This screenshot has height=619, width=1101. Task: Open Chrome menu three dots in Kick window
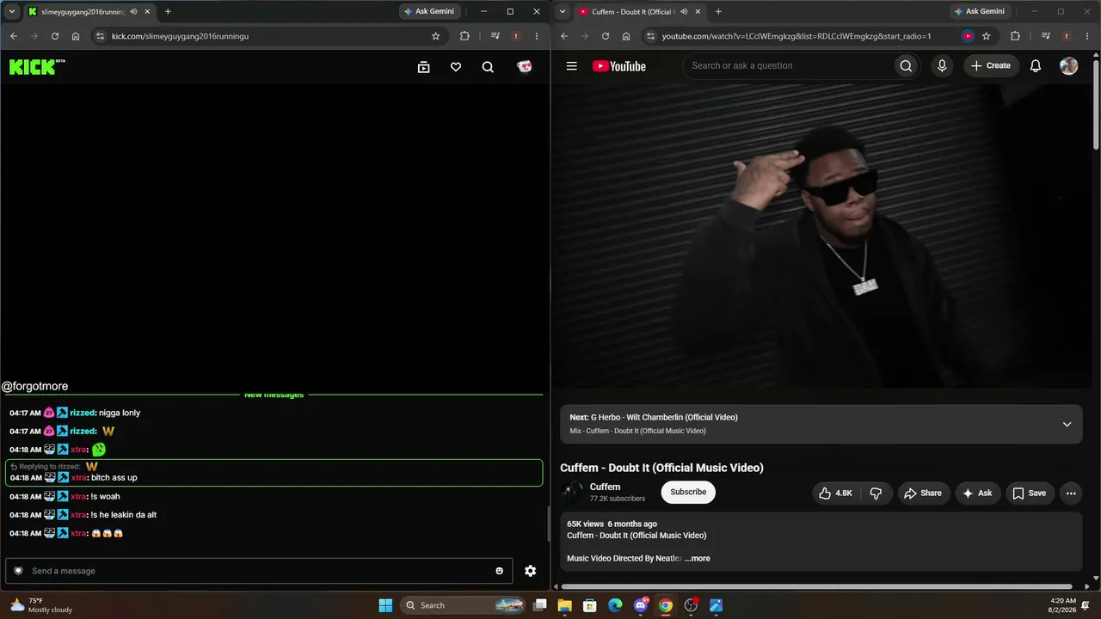tap(537, 36)
